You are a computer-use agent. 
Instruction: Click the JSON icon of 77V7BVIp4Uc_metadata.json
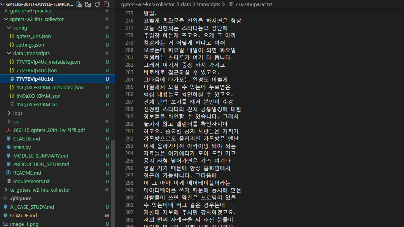coord(12,62)
